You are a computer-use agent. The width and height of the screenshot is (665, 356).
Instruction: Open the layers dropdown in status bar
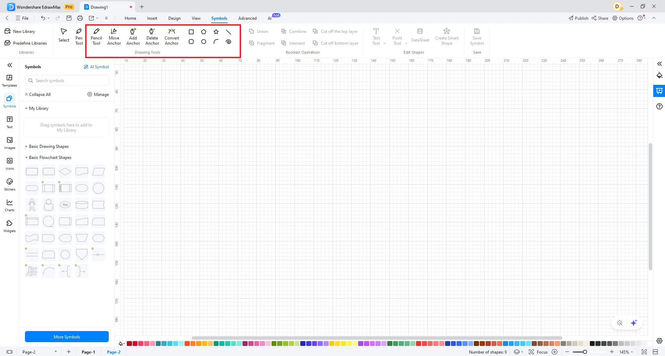tap(522, 352)
